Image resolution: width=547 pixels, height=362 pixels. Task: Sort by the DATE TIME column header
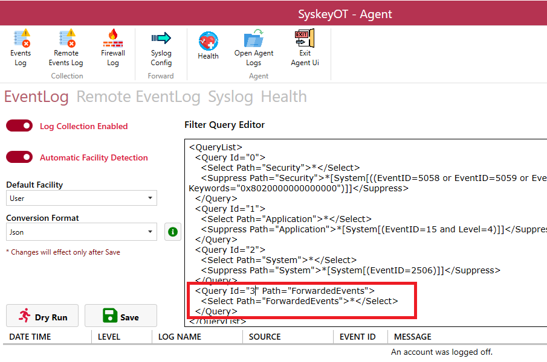point(30,337)
